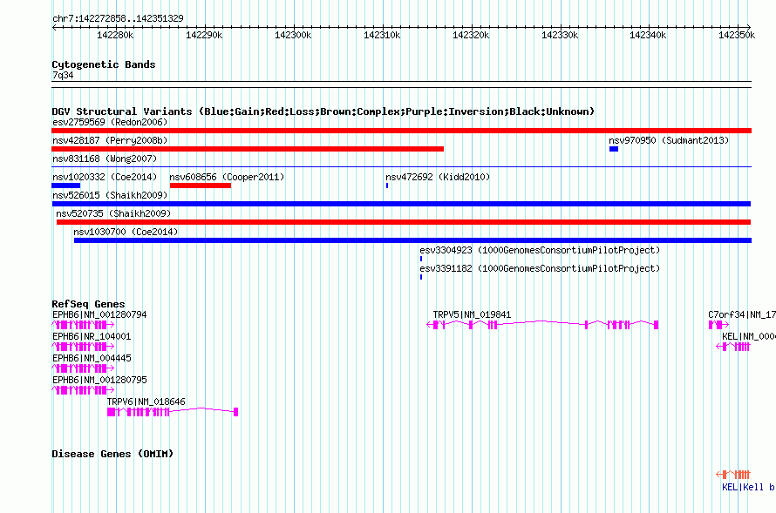Open the nsv520735 (Shaikh2009) label

[x=113, y=213]
